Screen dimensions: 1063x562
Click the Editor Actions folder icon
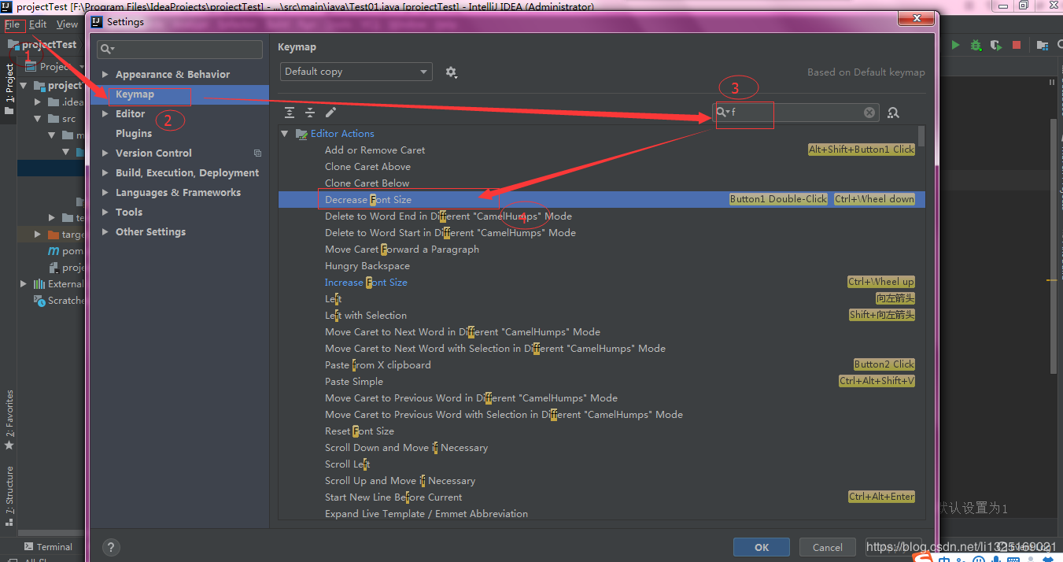(x=301, y=134)
